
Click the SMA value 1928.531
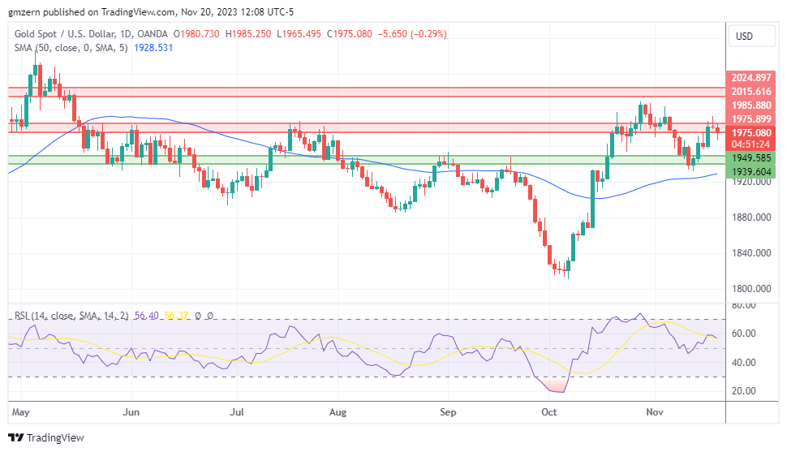click(153, 48)
